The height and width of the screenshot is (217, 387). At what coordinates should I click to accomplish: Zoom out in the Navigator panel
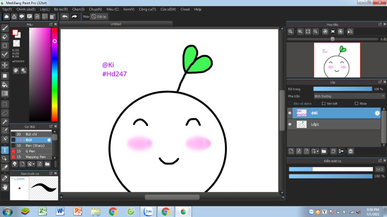(316, 32)
